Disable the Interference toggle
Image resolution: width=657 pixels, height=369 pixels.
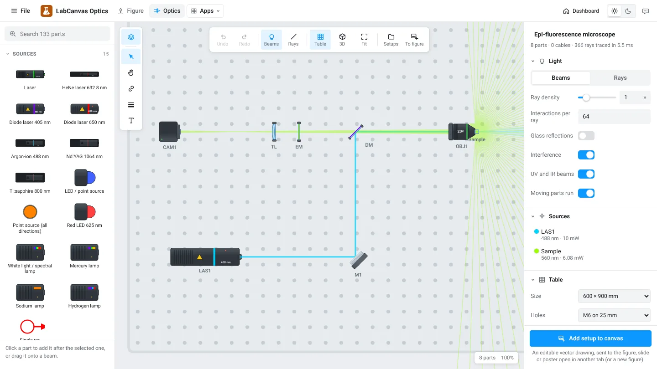[x=586, y=155]
